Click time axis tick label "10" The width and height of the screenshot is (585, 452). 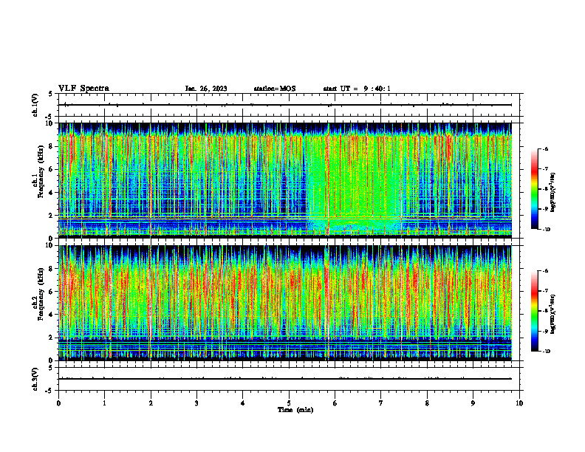click(519, 403)
